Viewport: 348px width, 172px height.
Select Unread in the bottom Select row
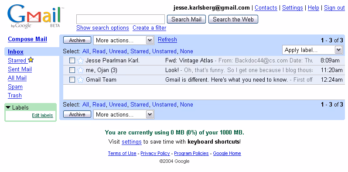[x=118, y=104]
